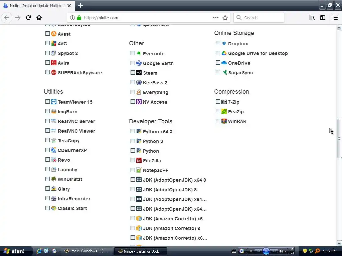Focus the Firefox search box
Screen dimensions: 342x256
pyautogui.click(x=259, y=18)
